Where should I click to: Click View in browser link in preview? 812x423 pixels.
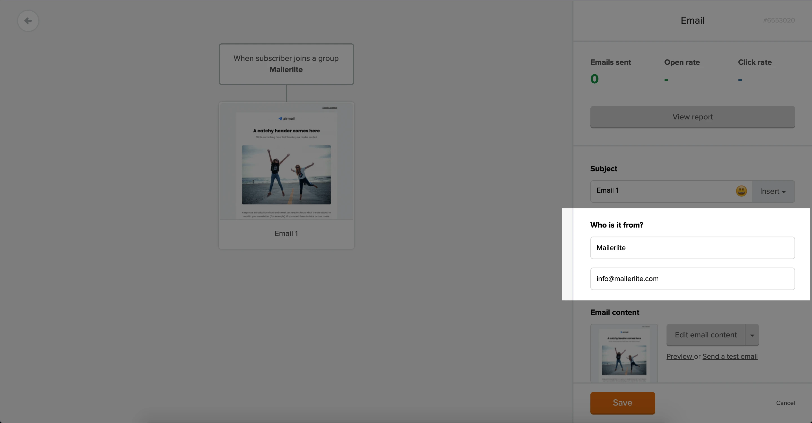[329, 108]
